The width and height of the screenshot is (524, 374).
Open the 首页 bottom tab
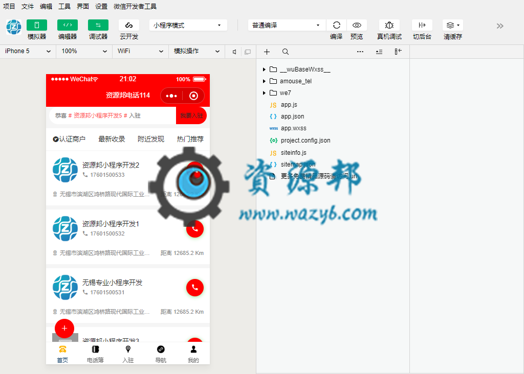(x=62, y=354)
